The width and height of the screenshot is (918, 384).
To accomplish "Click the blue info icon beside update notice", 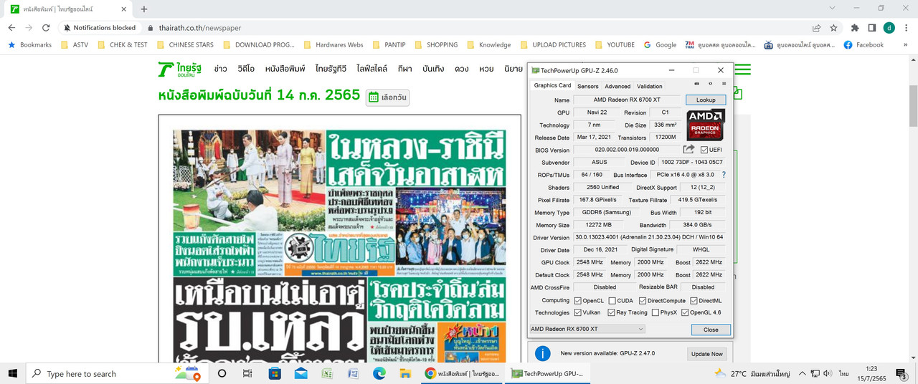I will click(x=544, y=353).
